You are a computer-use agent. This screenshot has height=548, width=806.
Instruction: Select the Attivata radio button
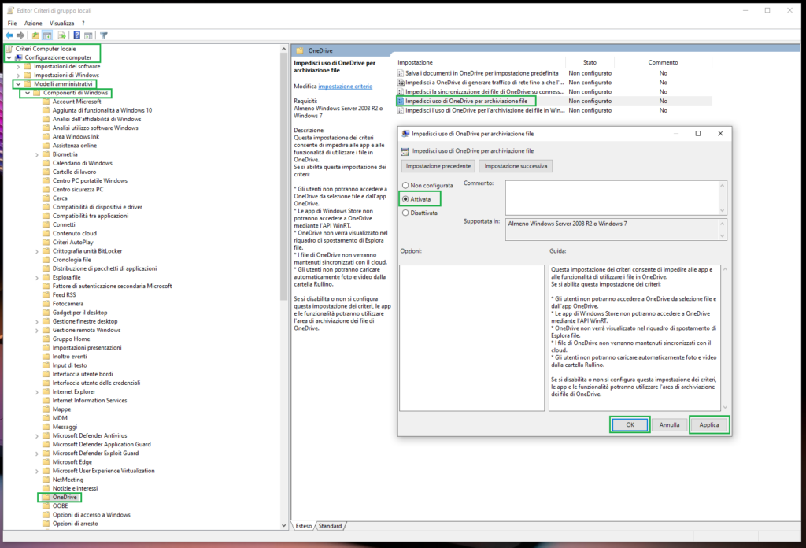405,199
